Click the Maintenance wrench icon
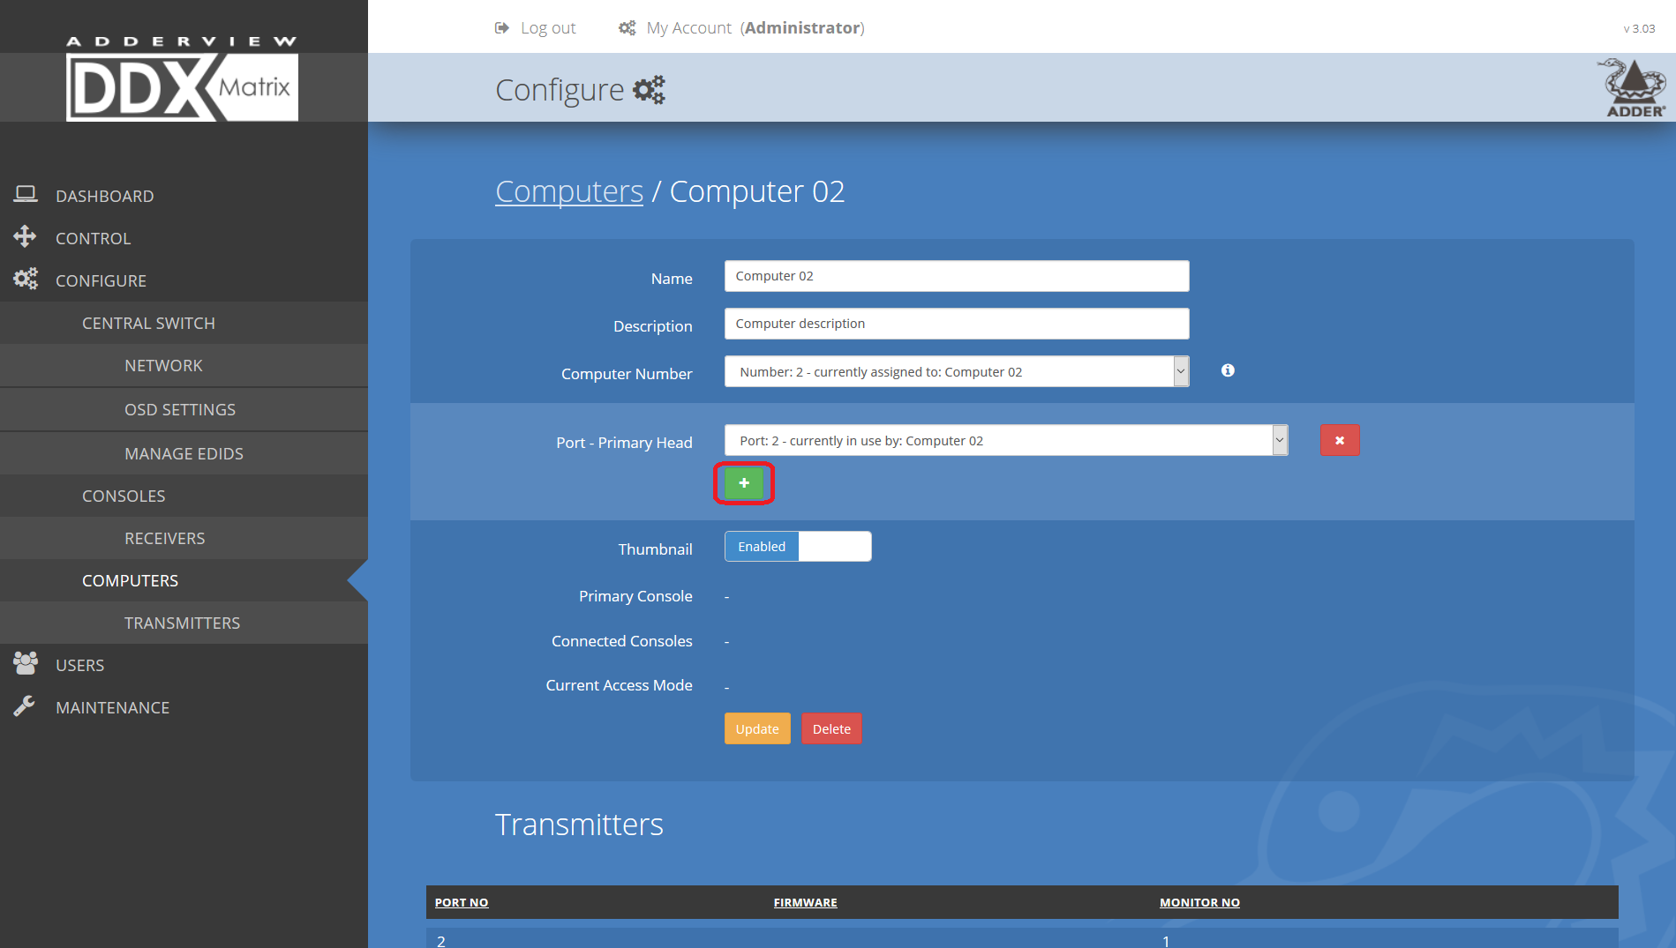1676x948 pixels. (25, 706)
